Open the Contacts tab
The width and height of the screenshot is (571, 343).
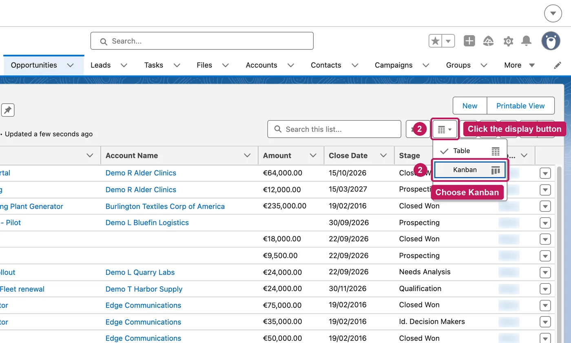click(326, 65)
